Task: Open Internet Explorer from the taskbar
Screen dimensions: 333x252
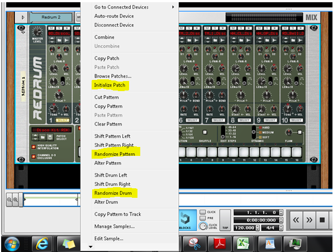Action: pos(42,244)
